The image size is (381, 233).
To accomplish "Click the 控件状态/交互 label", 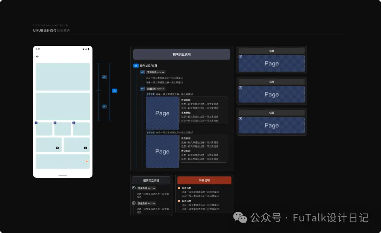I will pos(149,66).
